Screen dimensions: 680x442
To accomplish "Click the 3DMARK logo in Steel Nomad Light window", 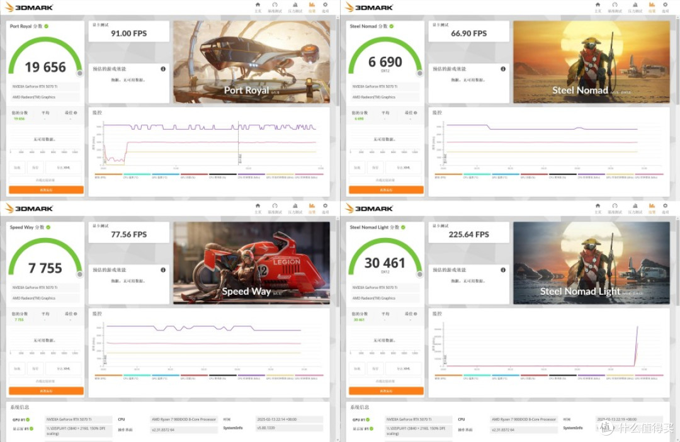I will tap(369, 208).
